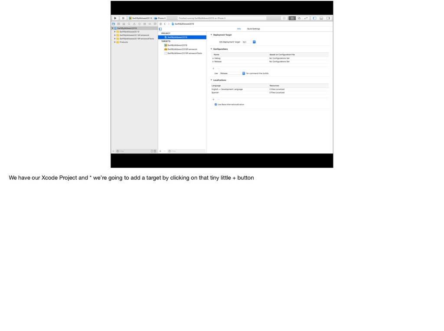Click the related items grid icon
The image size is (444, 331).
(160, 24)
